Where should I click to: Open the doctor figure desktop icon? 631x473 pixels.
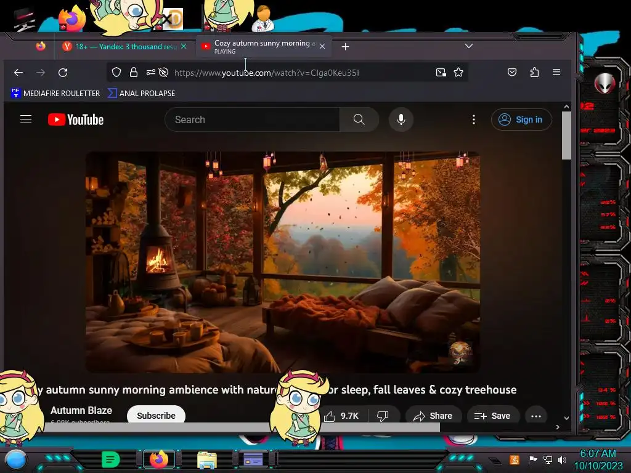click(x=263, y=18)
